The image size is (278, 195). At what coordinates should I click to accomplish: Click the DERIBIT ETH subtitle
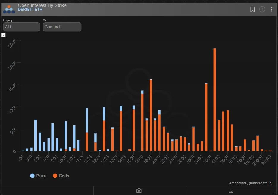point(30,10)
